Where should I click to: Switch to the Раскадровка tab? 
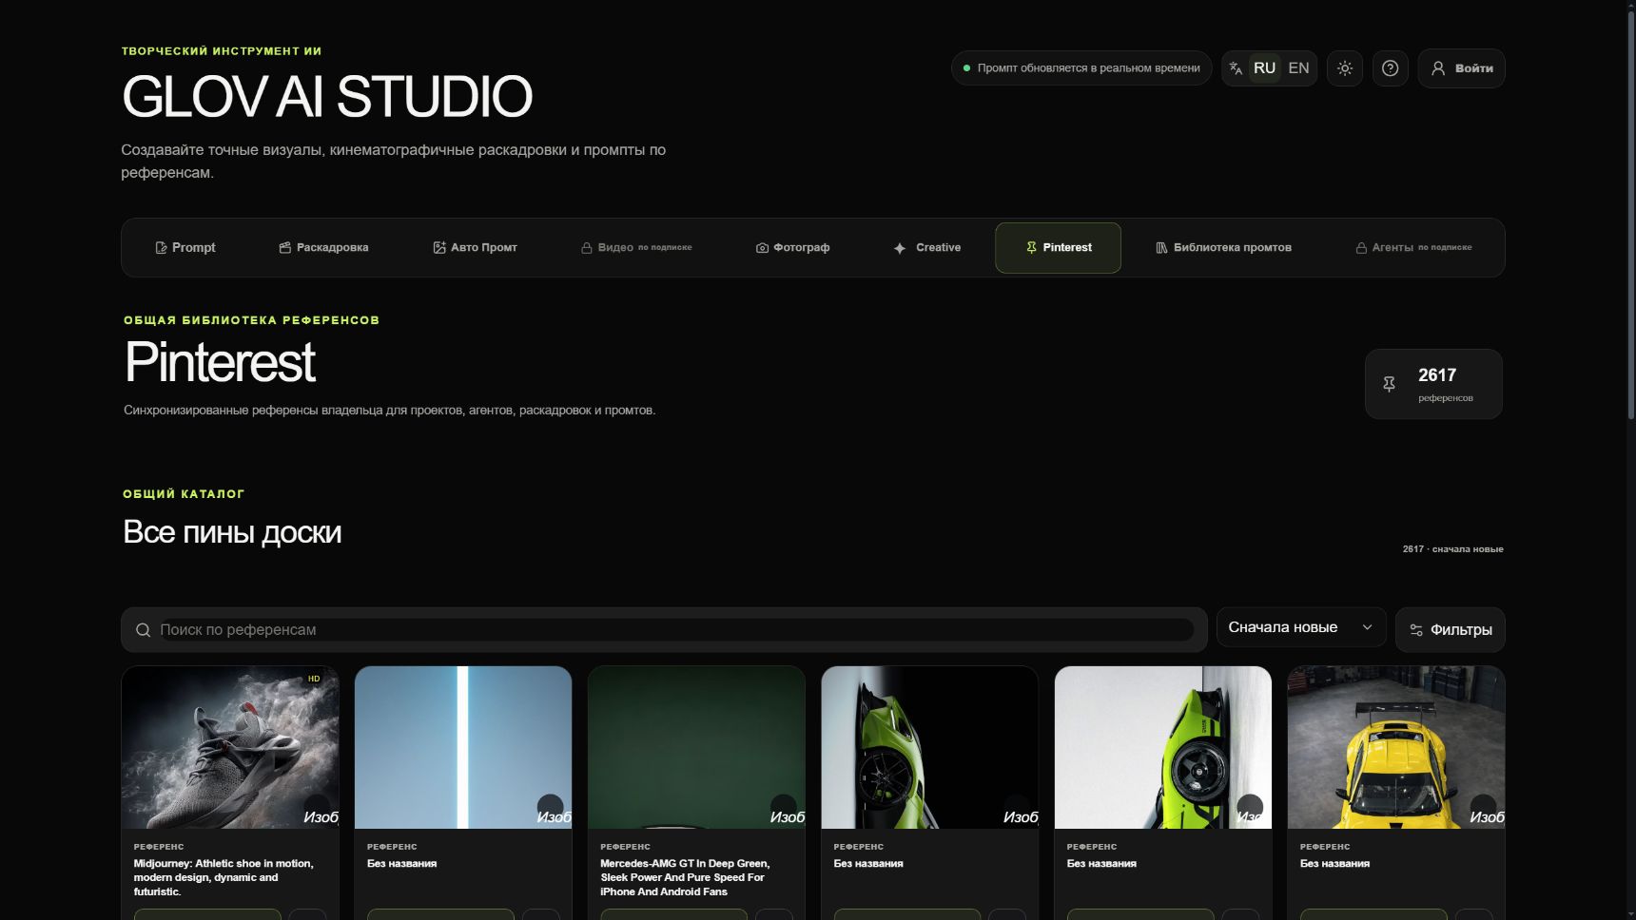tap(323, 248)
